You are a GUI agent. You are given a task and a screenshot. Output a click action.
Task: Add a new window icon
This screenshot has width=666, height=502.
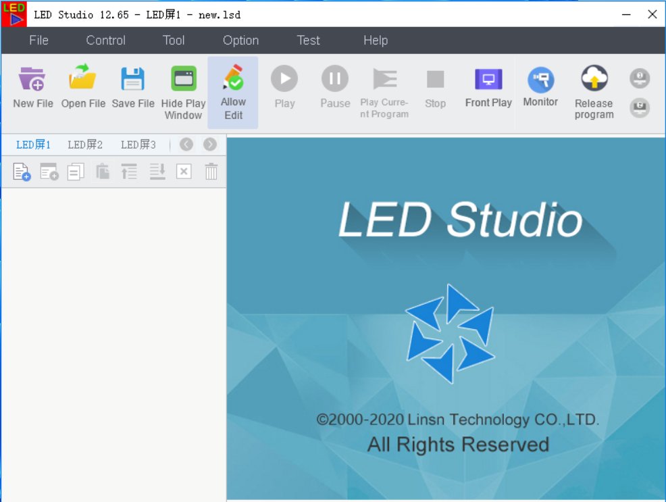click(49, 172)
